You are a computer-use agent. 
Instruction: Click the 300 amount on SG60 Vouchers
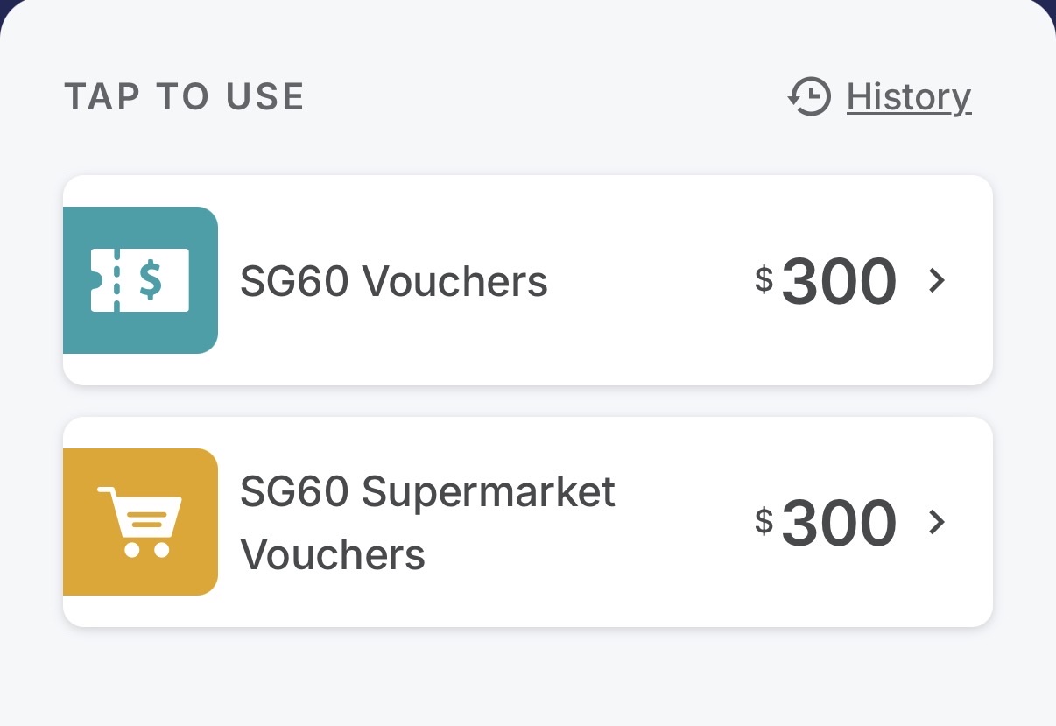(839, 282)
